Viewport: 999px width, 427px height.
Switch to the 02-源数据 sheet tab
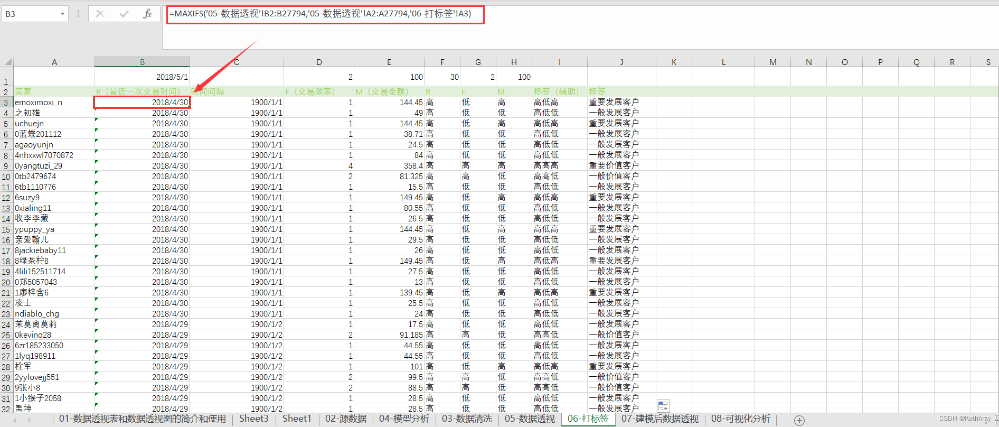coord(346,419)
